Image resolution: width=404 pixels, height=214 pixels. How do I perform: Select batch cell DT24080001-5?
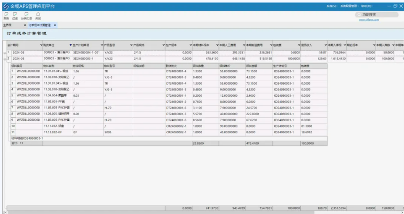178,114
